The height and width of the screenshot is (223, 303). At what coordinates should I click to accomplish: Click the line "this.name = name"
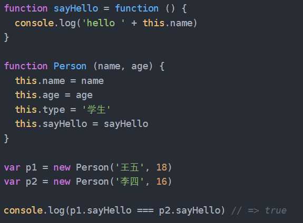(x=60, y=81)
